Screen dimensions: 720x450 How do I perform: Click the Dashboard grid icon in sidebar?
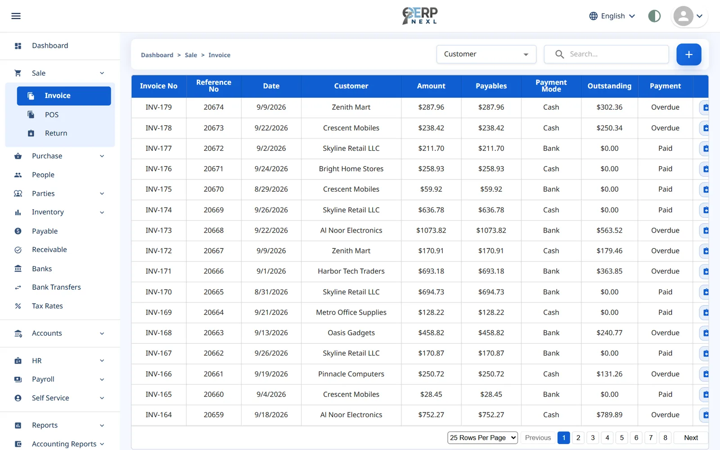click(x=18, y=46)
